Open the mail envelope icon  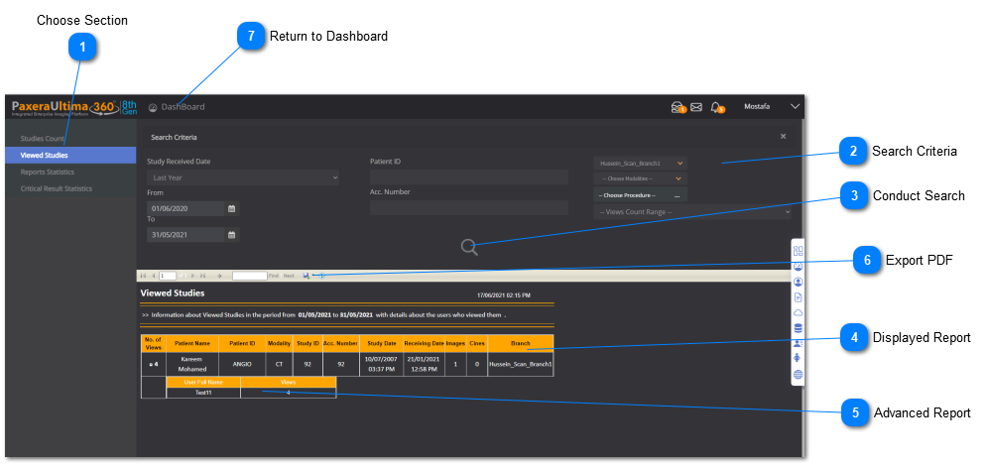tap(696, 107)
